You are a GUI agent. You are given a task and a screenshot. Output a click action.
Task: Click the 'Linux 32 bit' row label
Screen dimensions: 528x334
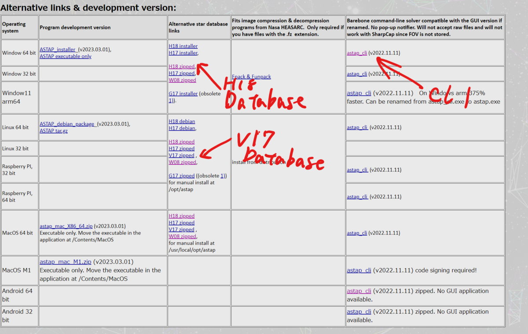click(15, 149)
